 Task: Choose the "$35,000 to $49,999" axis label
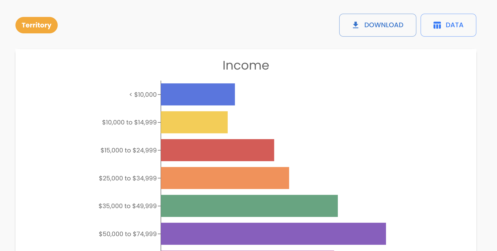pyautogui.click(x=127, y=206)
